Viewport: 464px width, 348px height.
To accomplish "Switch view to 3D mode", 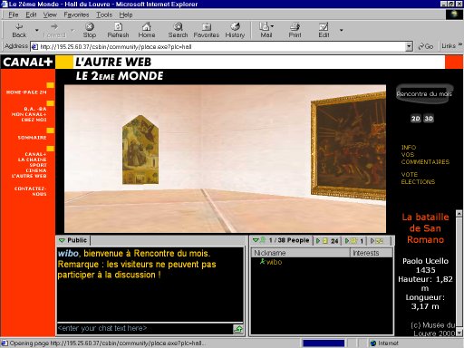I will point(429,119).
